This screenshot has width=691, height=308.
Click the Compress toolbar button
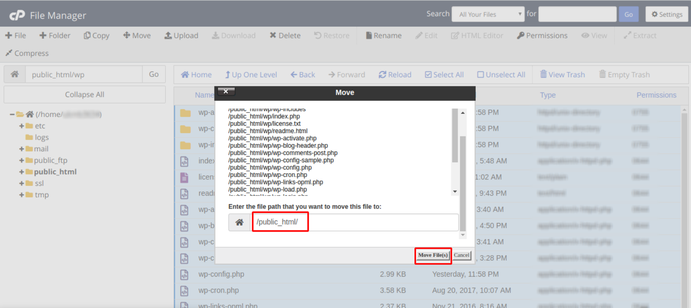pos(27,53)
